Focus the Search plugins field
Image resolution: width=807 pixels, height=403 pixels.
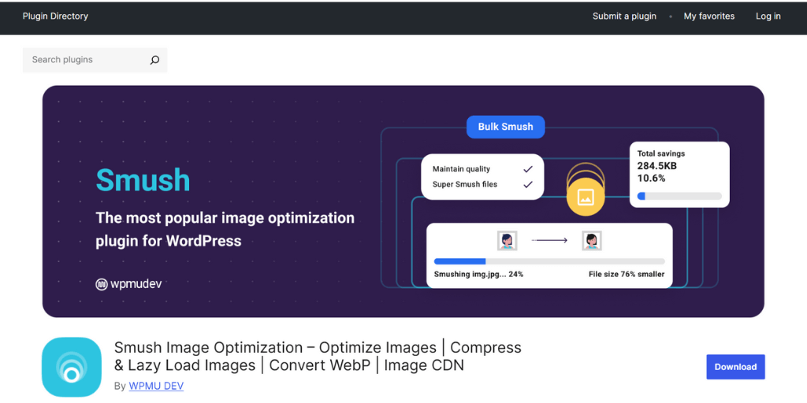pyautogui.click(x=95, y=60)
